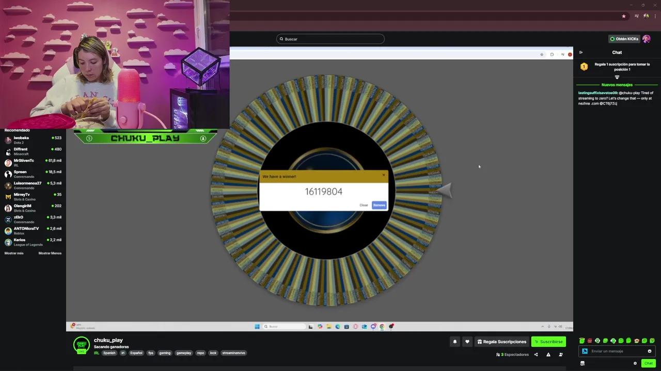Click the red angry quick emote
This screenshot has width=661, height=371.
(x=590, y=341)
